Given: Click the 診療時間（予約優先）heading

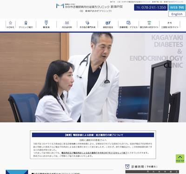Looking at the screenshot, I should [x=144, y=167].
